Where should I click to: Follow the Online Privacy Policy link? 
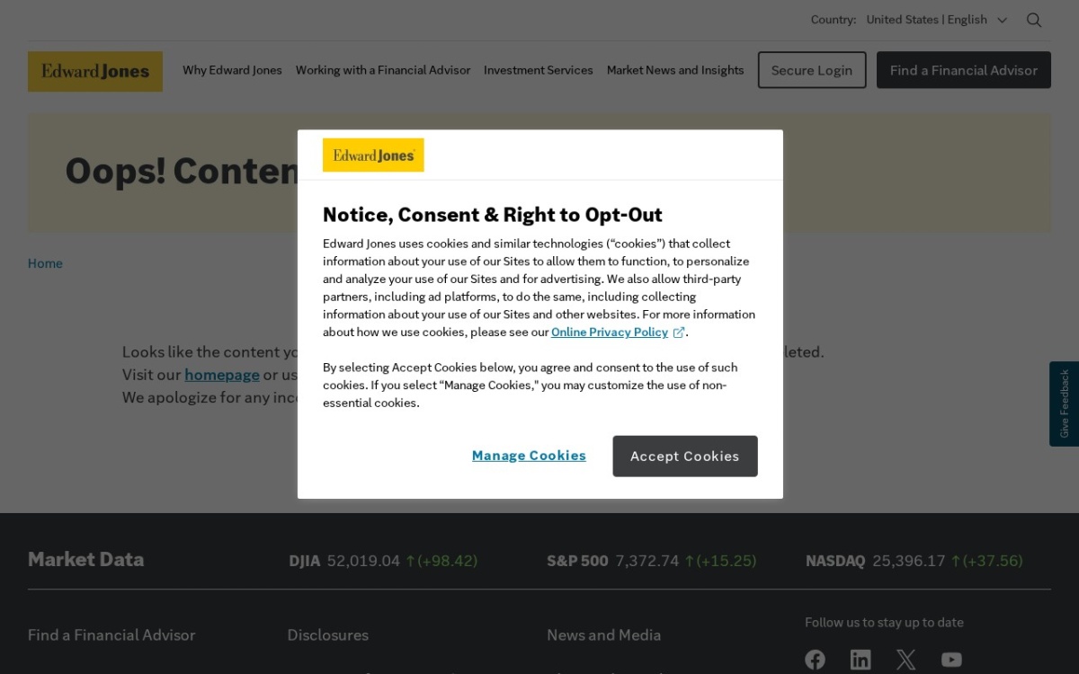coord(610,333)
